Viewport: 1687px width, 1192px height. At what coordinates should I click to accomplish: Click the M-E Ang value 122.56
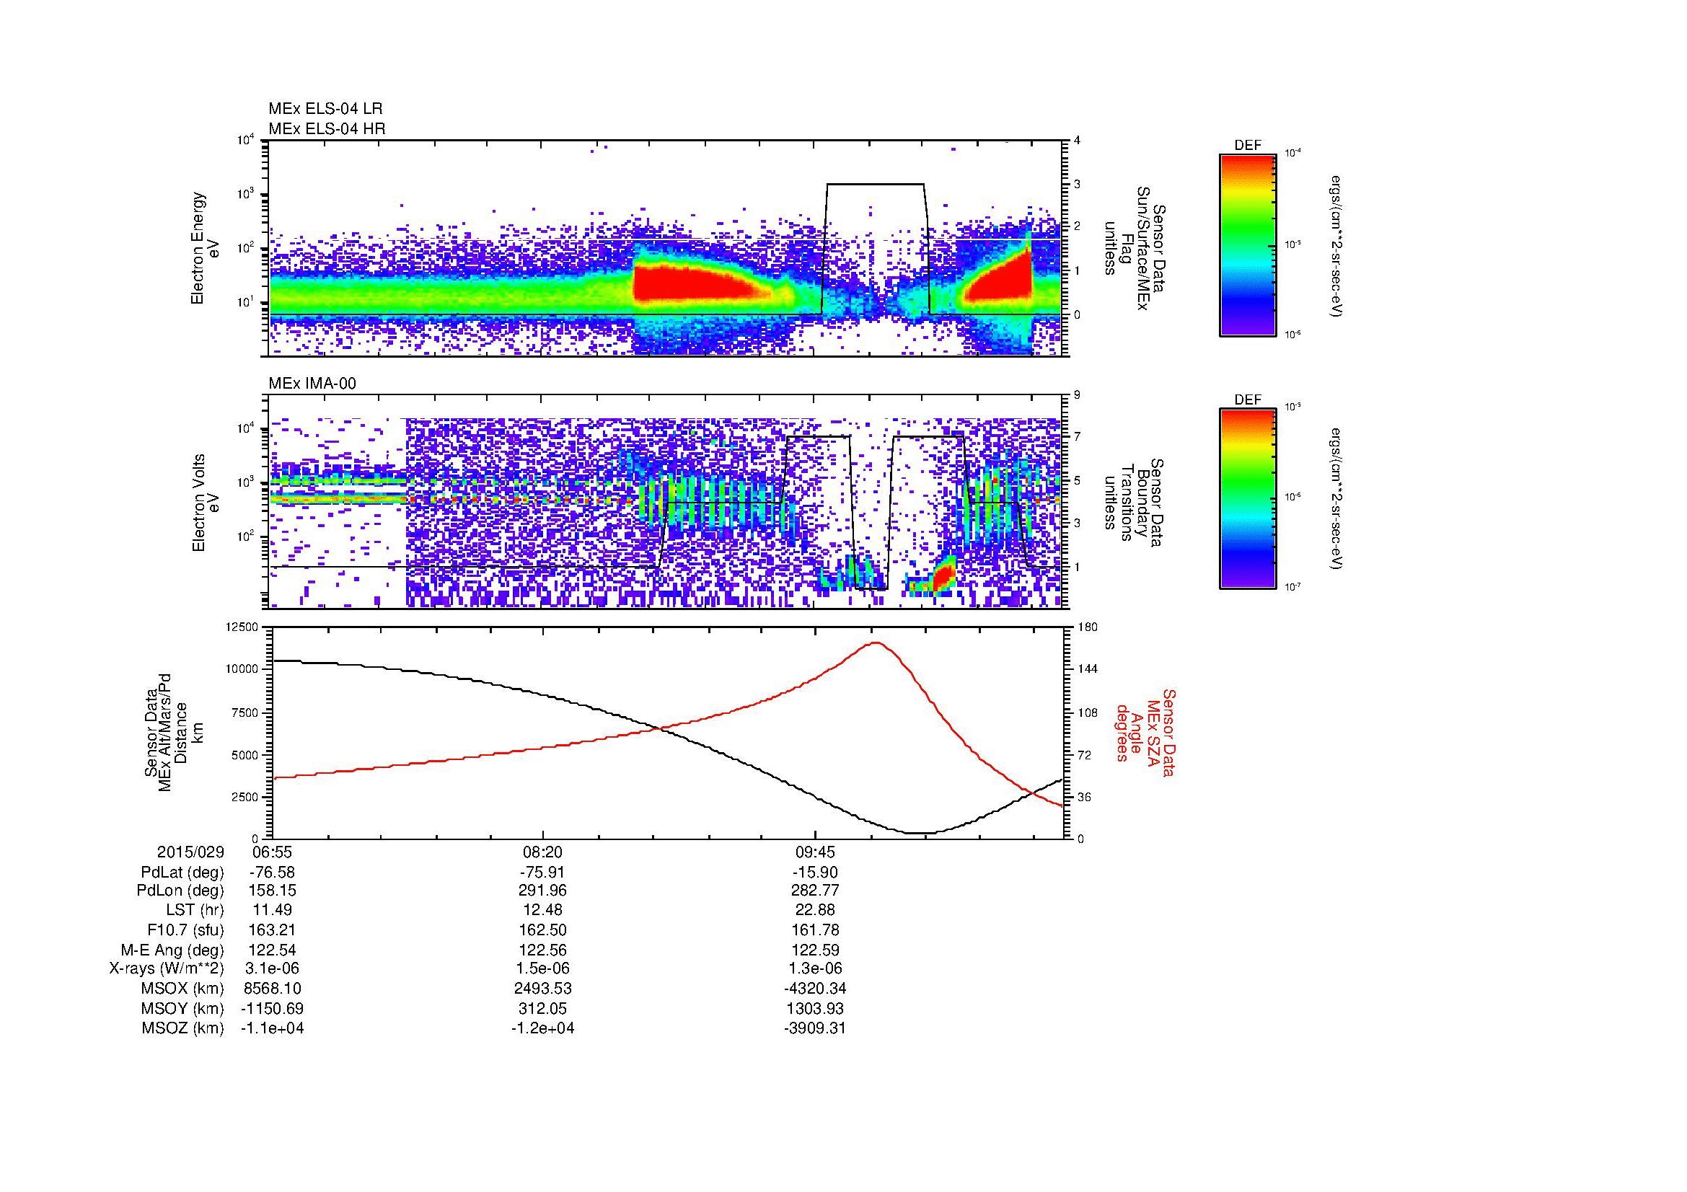[543, 950]
